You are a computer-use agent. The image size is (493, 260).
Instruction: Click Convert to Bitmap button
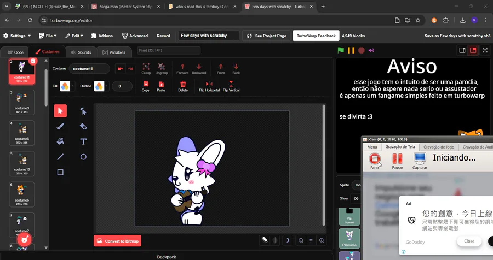tap(118, 241)
